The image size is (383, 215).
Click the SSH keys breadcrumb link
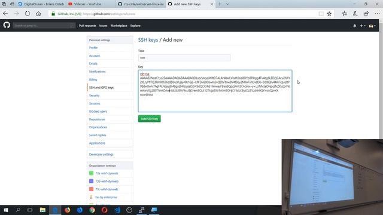click(x=148, y=40)
